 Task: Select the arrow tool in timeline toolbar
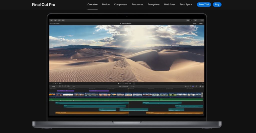tap(73, 86)
